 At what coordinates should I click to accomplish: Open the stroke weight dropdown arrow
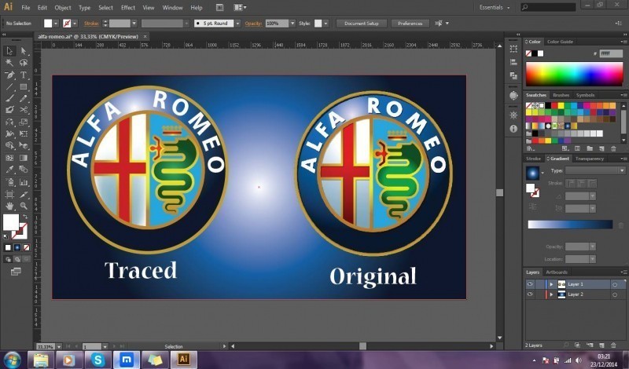(134, 24)
